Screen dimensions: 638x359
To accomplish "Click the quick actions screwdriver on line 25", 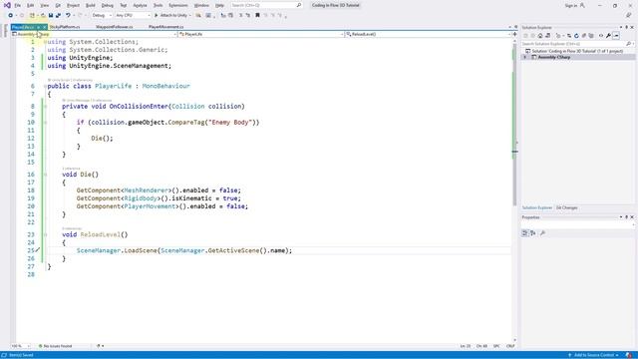I will coord(38,250).
